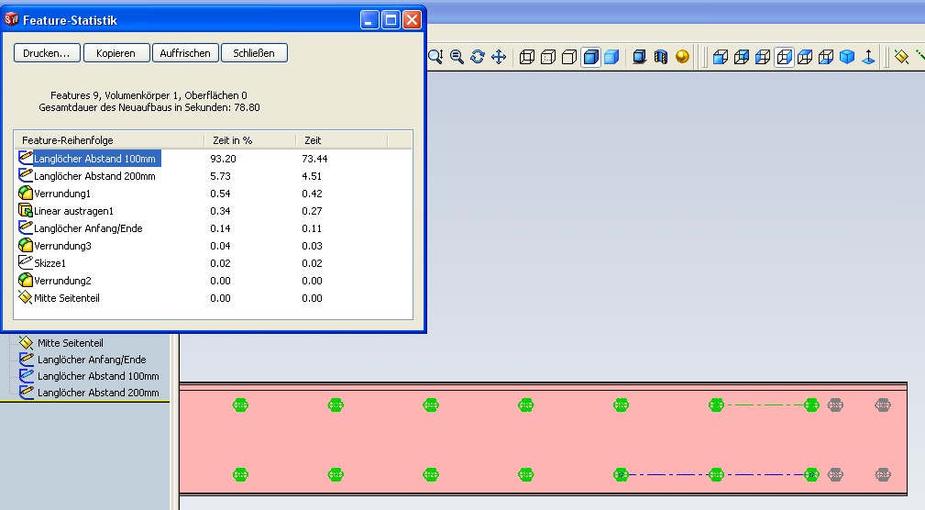Maximize the Feature-Statistik dialog
Image resolution: width=925 pixels, height=510 pixels.
click(391, 20)
